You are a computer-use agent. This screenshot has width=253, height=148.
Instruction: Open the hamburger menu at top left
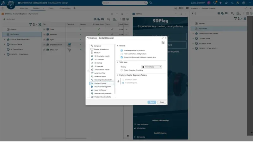coord(3,8)
